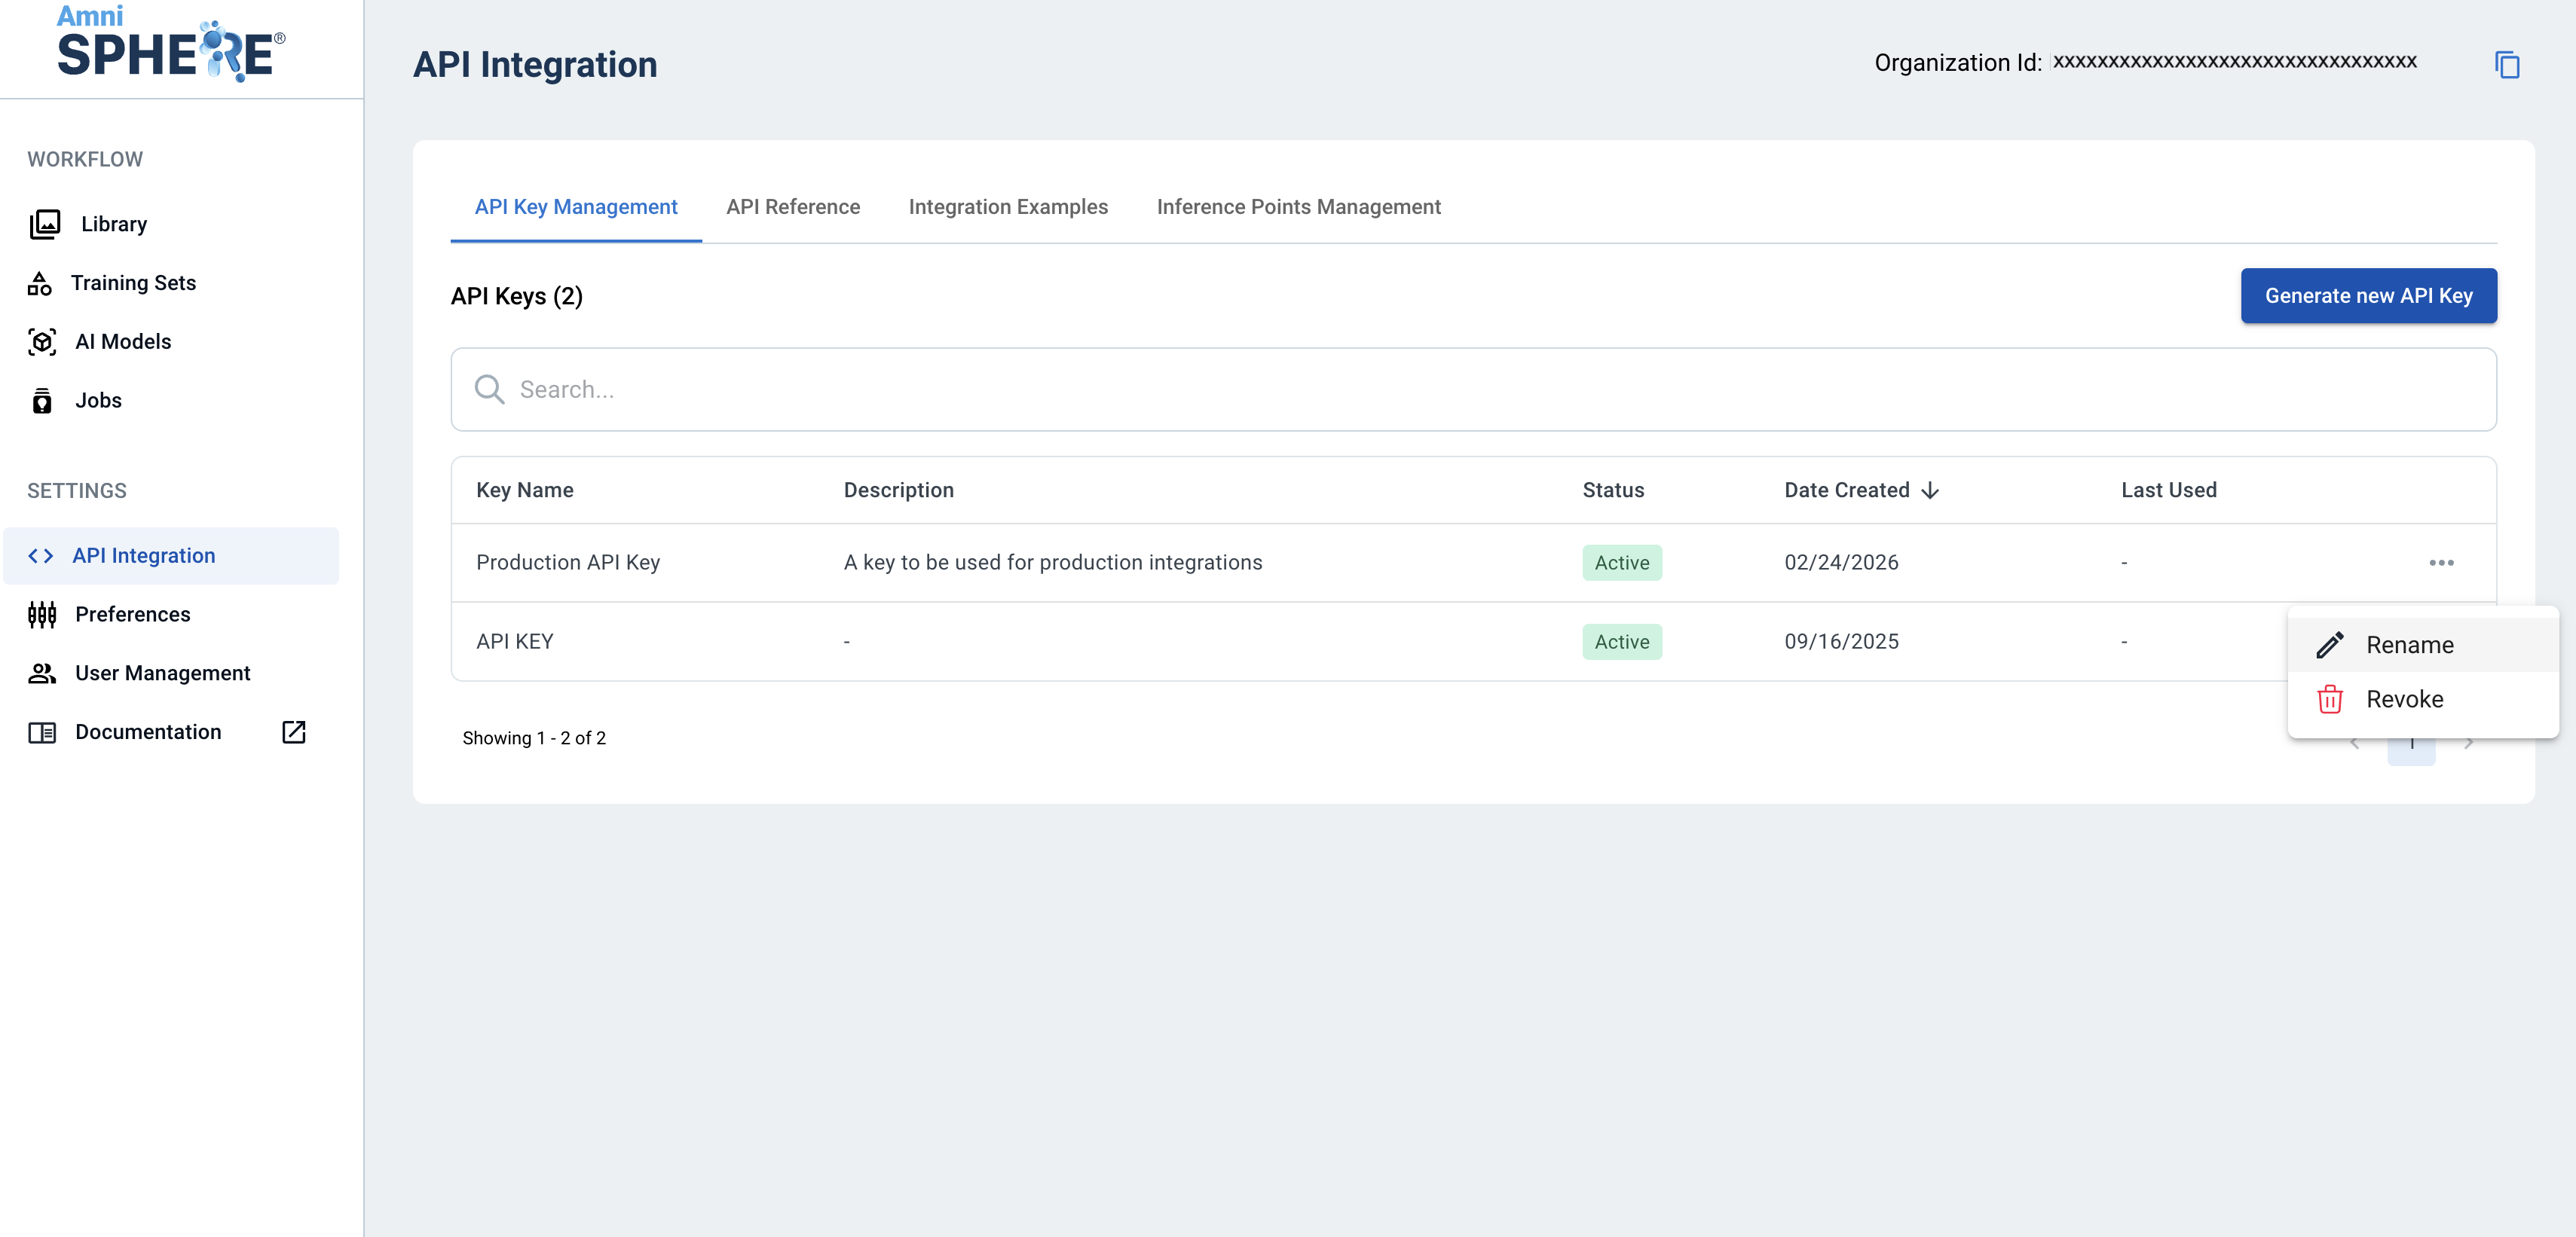Copy the Organization Id with copy icon
2576x1237 pixels.
pos(2506,65)
